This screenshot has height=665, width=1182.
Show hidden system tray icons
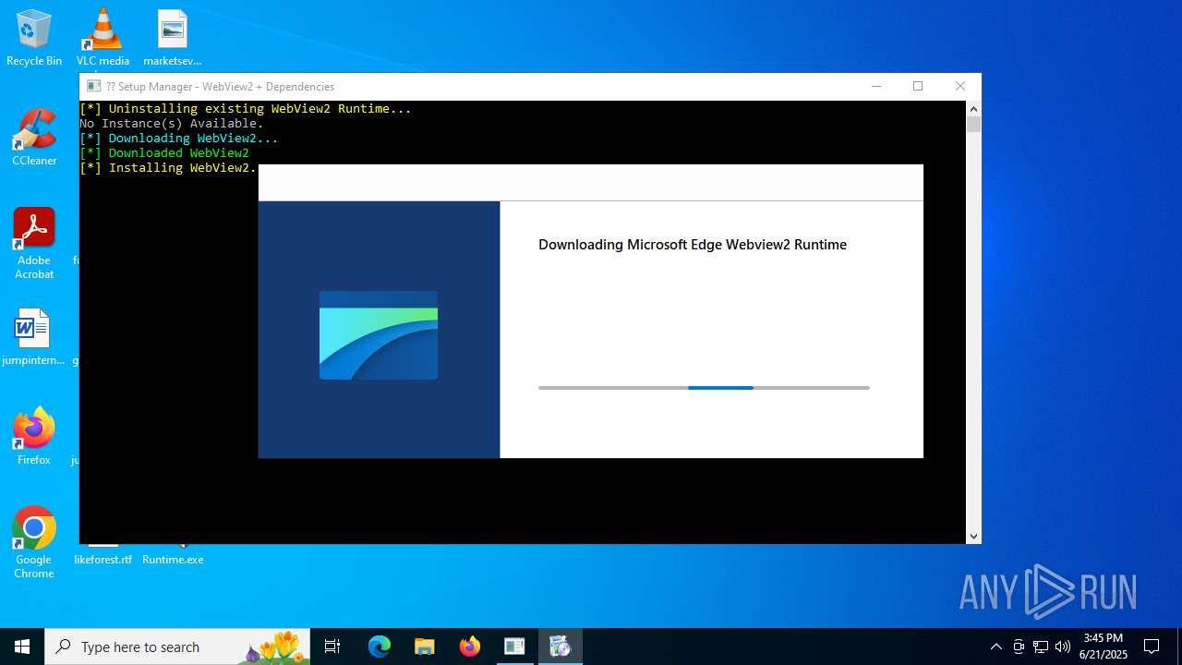click(x=995, y=647)
